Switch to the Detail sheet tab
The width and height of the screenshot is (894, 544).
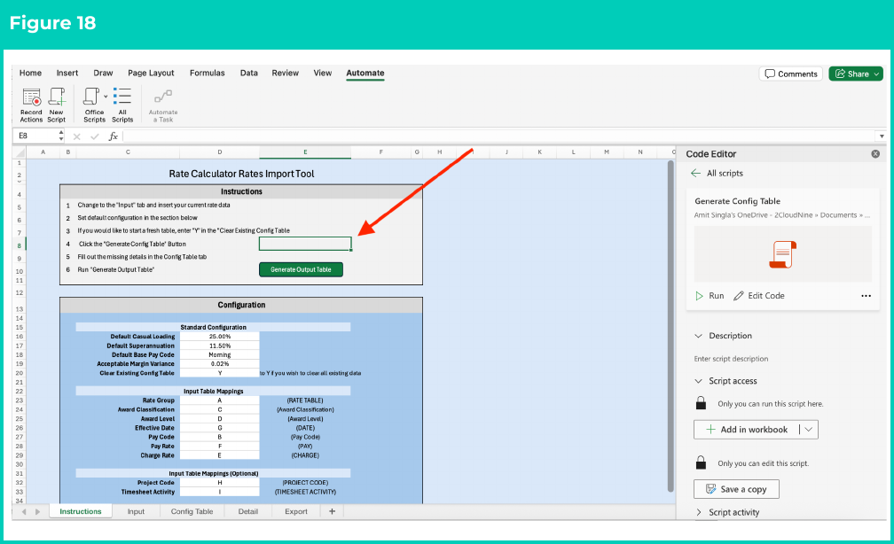(x=248, y=511)
